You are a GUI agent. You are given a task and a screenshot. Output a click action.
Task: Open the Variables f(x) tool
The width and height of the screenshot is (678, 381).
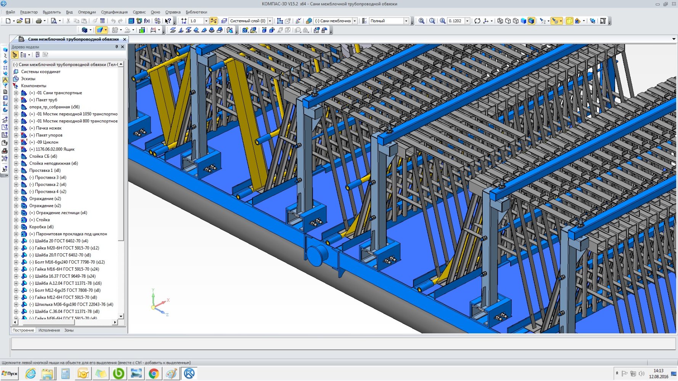click(147, 21)
